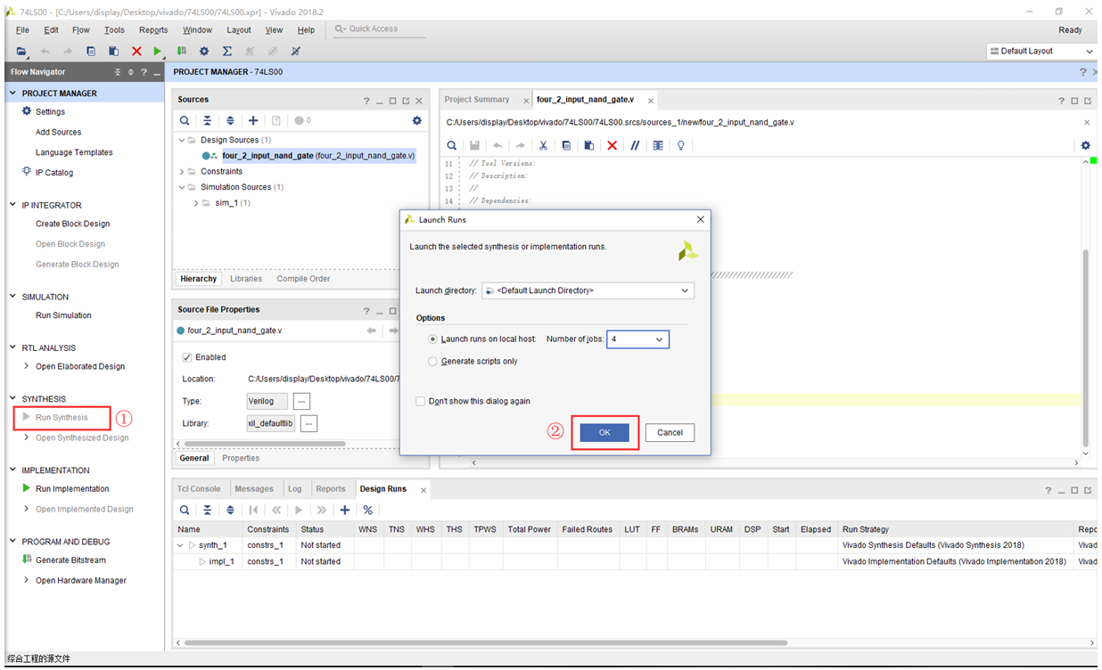This screenshot has height=670, width=1102.
Task: Click the browse button next to Type Verilog
Action: click(302, 401)
